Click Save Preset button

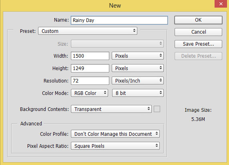(198, 44)
